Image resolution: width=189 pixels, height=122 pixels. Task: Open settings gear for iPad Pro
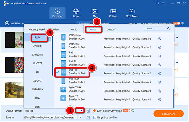pos(160,73)
